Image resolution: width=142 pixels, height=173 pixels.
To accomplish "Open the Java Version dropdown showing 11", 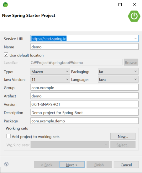I will point(50,79).
